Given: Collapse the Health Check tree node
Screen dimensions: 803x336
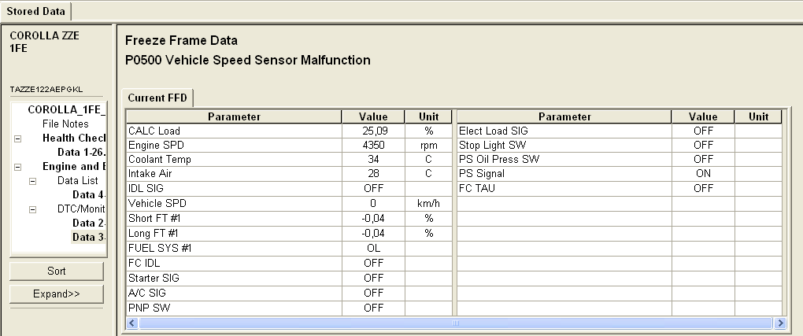Looking at the screenshot, I should tap(17, 138).
